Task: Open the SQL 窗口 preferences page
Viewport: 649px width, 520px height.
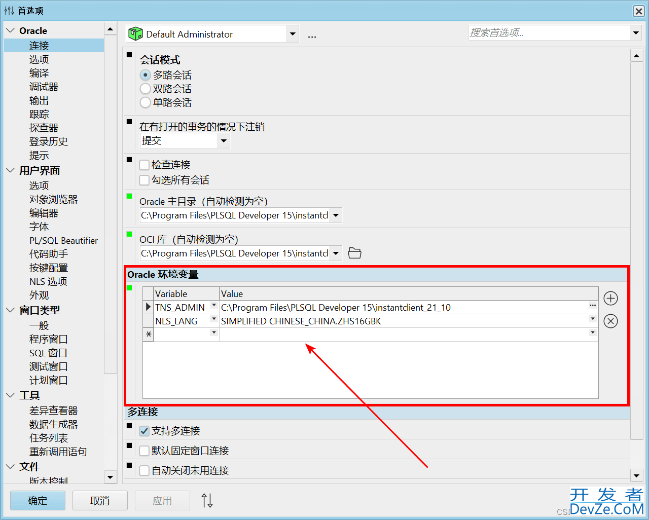Action: (48, 353)
